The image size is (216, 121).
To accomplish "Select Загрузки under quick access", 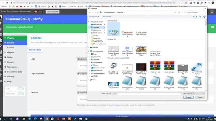I will click(96, 27).
